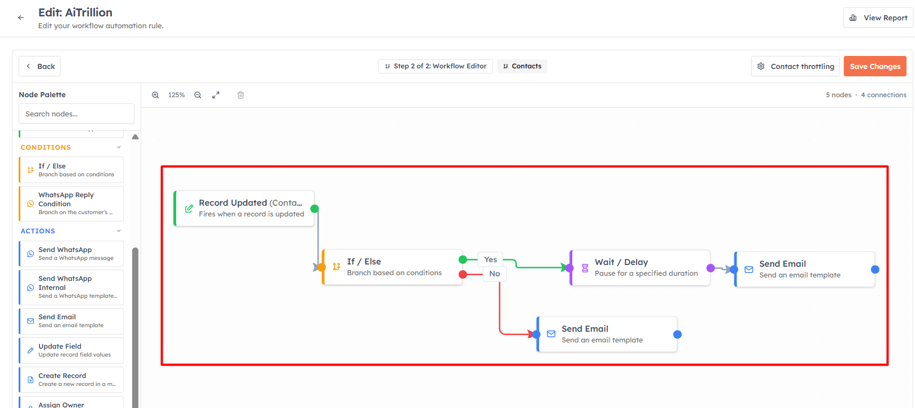Image resolution: width=915 pixels, height=408 pixels.
Task: Collapse the Actions section chevron
Action: (x=119, y=231)
